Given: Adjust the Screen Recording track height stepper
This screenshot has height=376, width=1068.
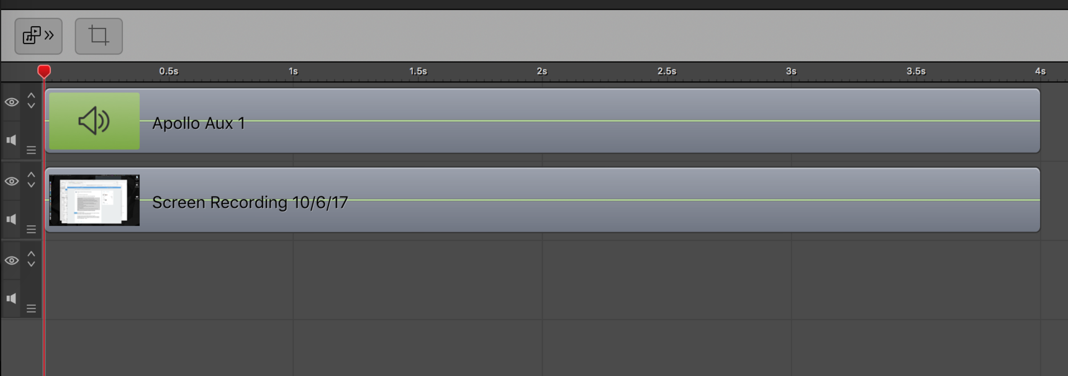Looking at the screenshot, I should point(31,180).
